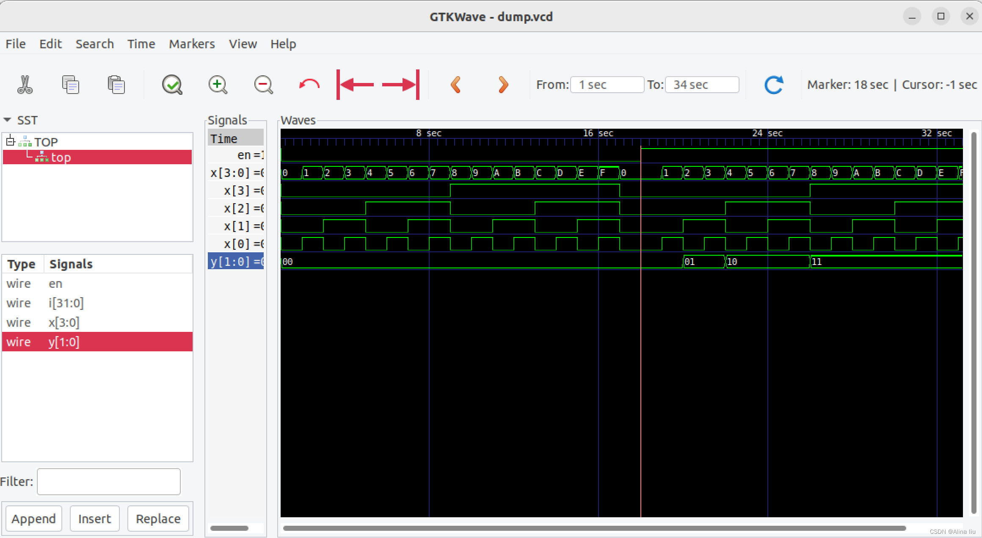Click the Copy traces icon
Viewport: 982px width, 538px height.
70,85
